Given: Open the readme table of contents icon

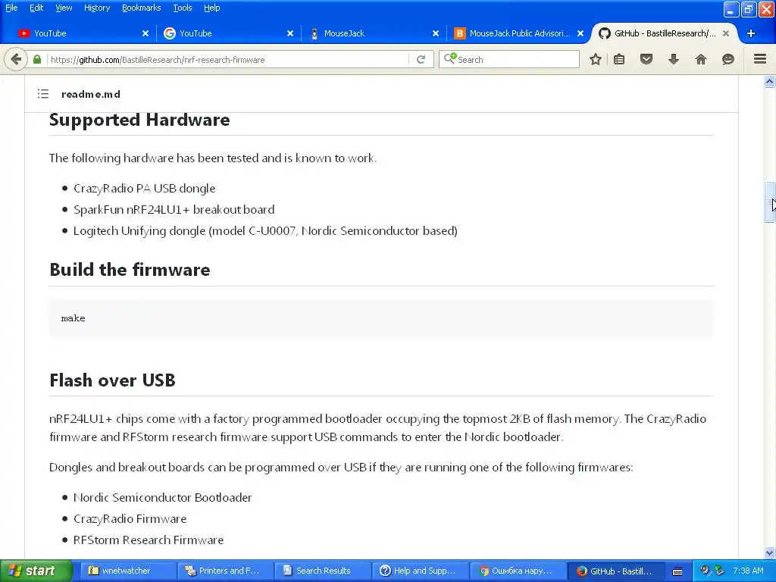Looking at the screenshot, I should click(x=43, y=93).
